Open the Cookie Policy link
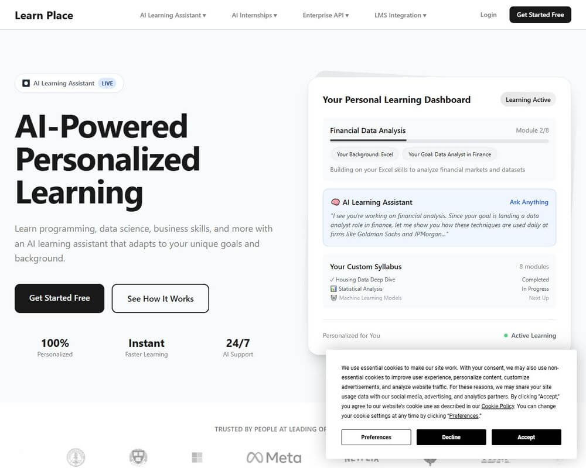This screenshot has height=468, width=586. click(x=497, y=406)
